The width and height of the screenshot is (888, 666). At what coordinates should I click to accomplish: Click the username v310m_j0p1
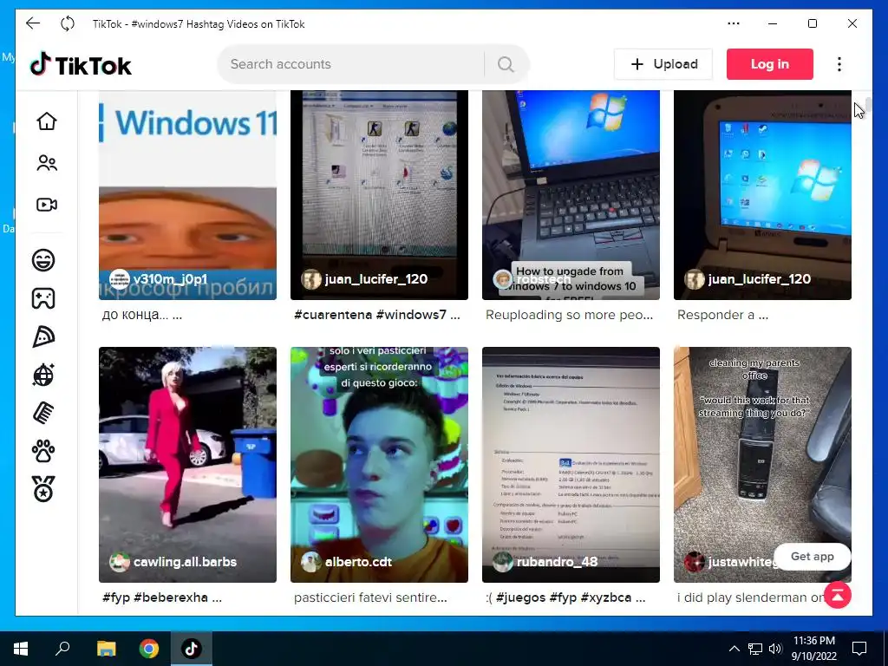pos(171,278)
